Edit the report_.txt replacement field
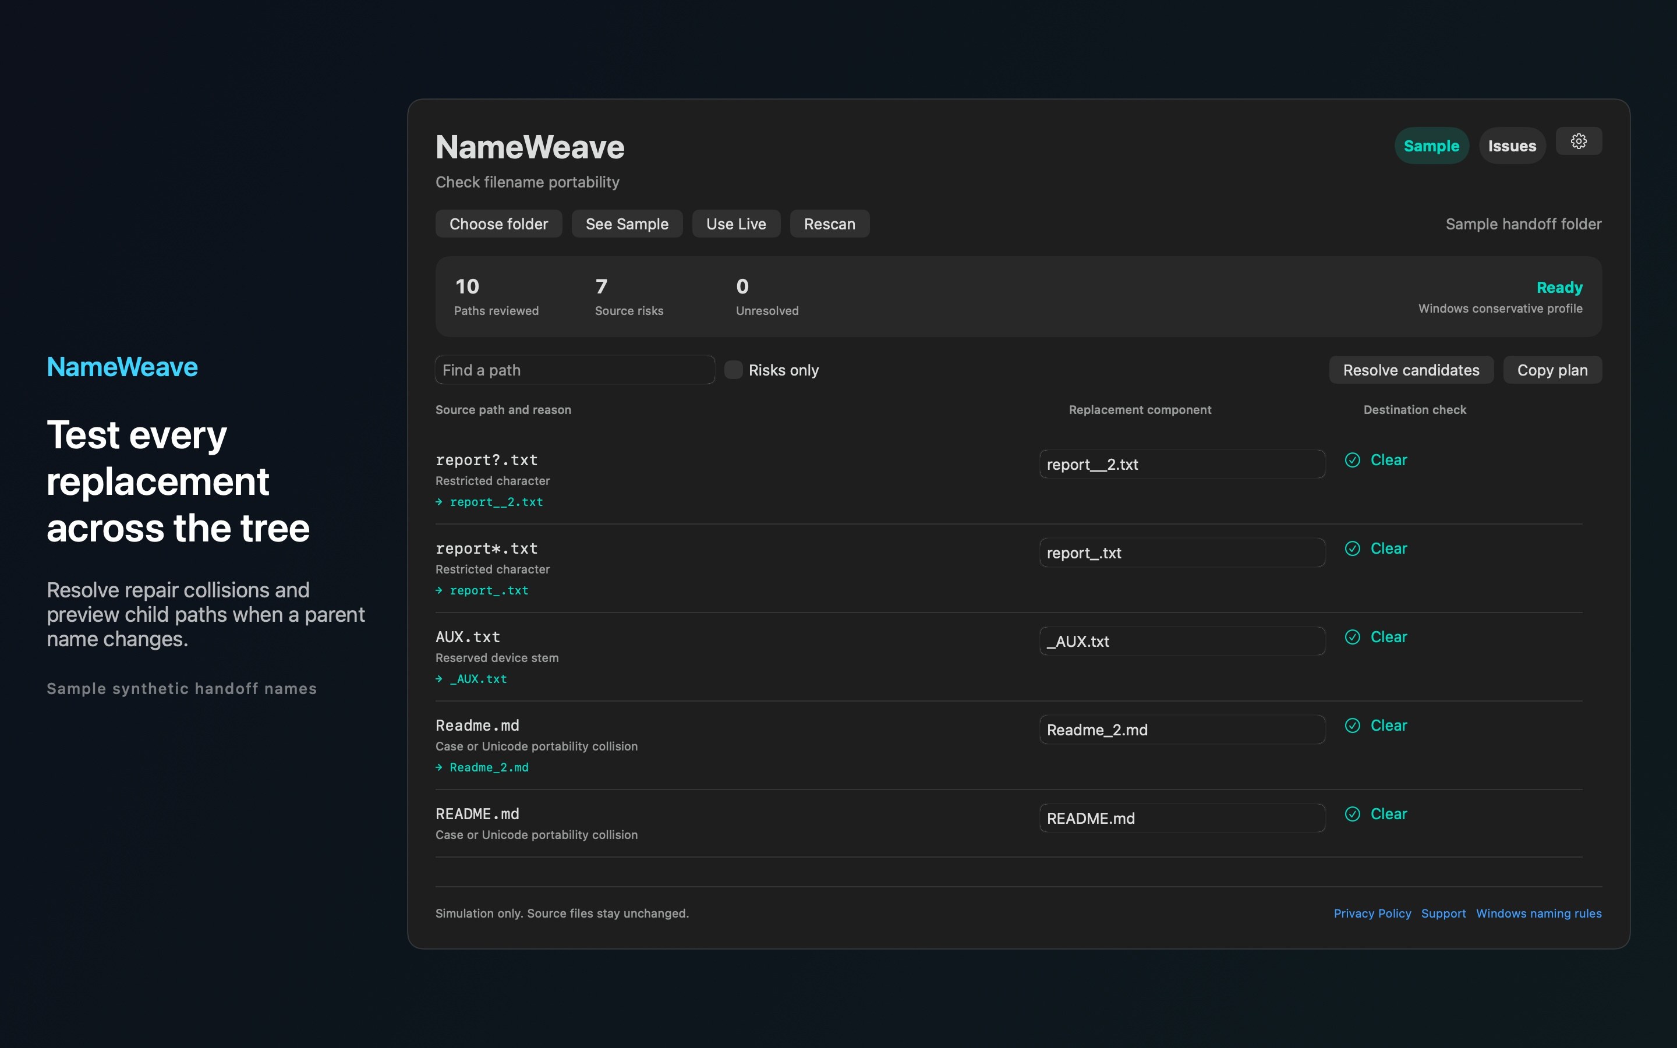 tap(1181, 553)
